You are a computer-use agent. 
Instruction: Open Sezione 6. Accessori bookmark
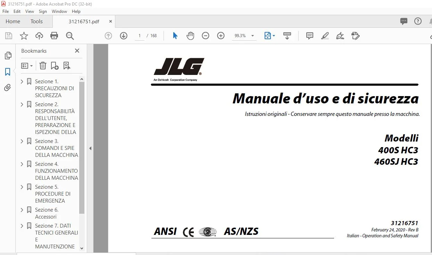(x=47, y=213)
